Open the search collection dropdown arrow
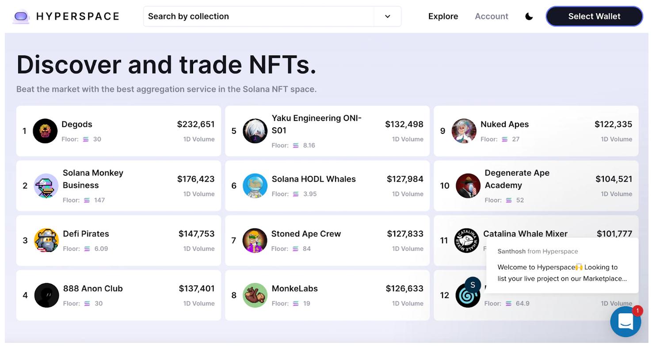Screen dimensions: 652x346 coord(387,16)
